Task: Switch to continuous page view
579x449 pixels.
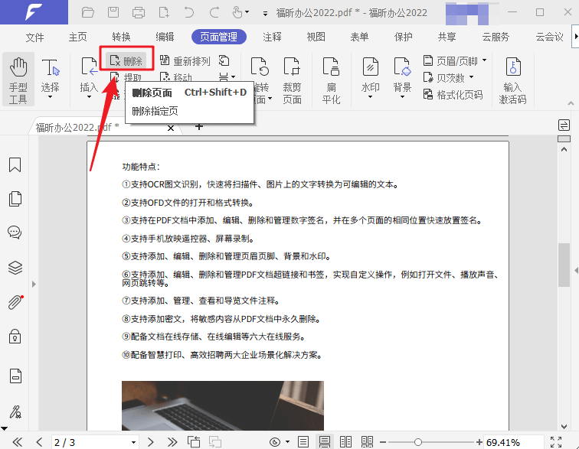Action: pyautogui.click(x=325, y=442)
